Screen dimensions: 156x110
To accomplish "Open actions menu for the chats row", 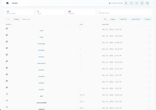I will pos(149,36).
